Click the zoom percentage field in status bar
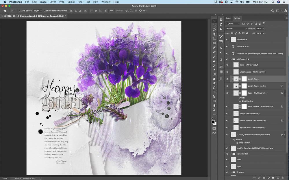This screenshot has width=289, height=180. coord(5,178)
